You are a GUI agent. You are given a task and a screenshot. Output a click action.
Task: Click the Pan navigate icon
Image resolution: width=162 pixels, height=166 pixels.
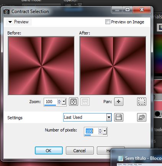click(119, 102)
